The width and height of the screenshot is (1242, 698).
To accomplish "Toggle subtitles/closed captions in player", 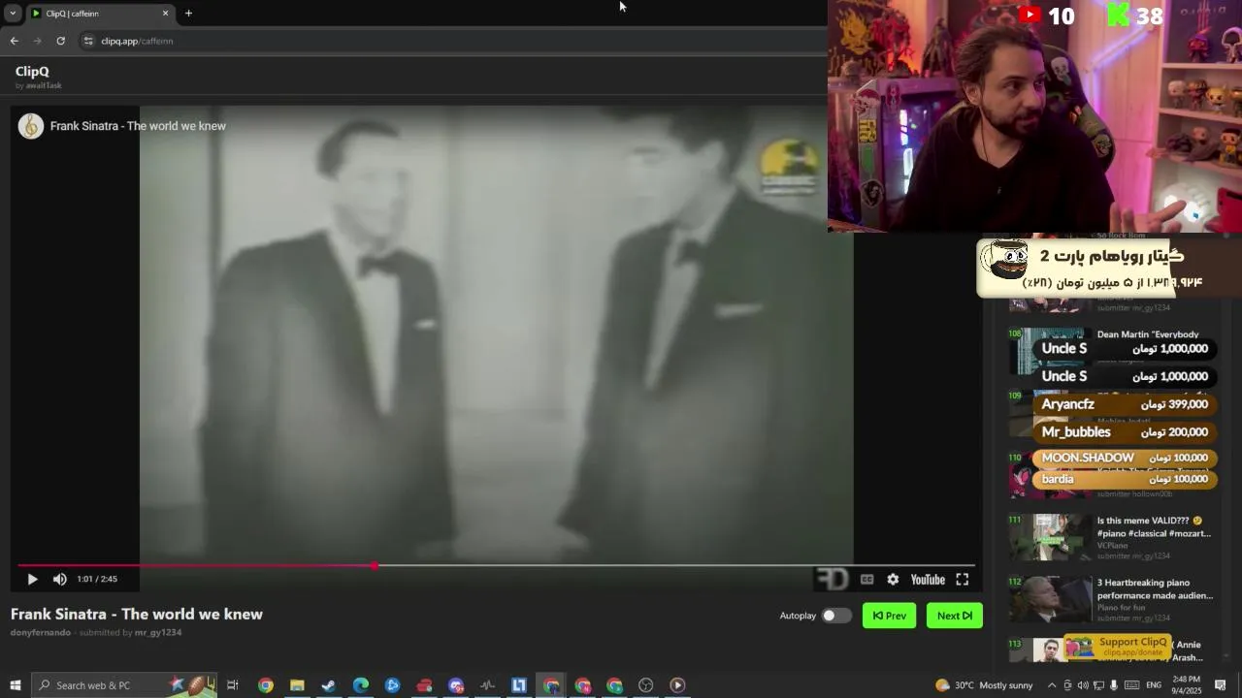I will click(x=866, y=580).
